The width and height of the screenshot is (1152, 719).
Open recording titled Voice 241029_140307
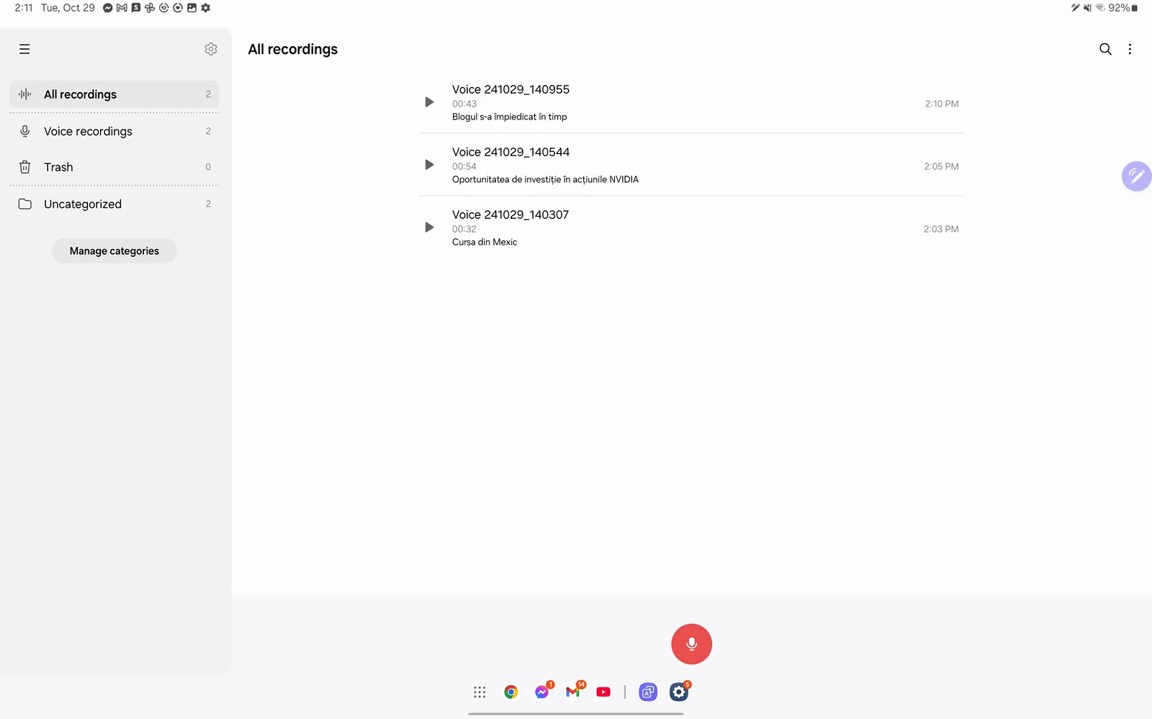coord(510,214)
